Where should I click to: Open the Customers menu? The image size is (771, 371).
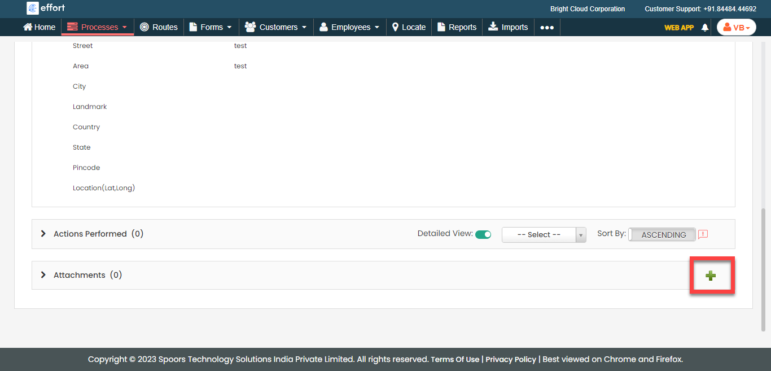[276, 27]
